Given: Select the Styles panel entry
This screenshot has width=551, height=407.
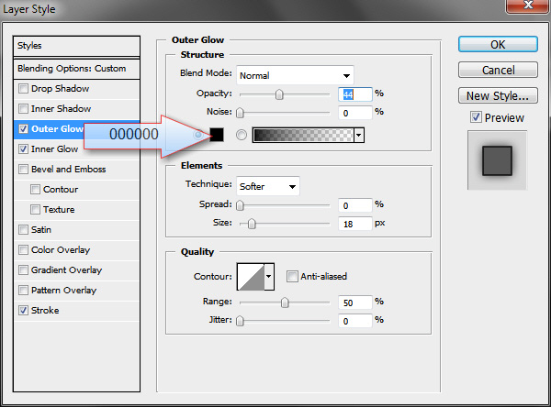Looking at the screenshot, I should pos(76,46).
